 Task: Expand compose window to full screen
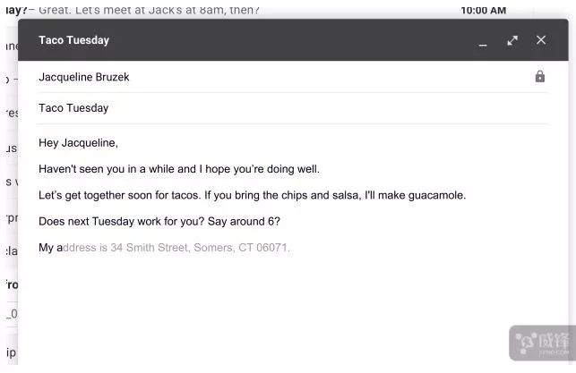point(512,40)
